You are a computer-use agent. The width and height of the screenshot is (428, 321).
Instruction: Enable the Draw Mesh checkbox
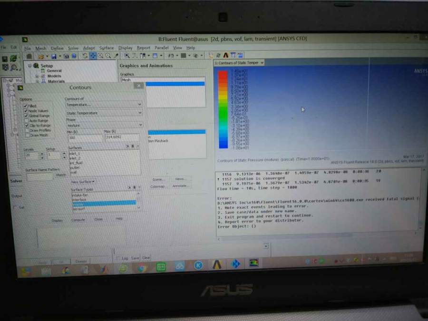(27, 136)
